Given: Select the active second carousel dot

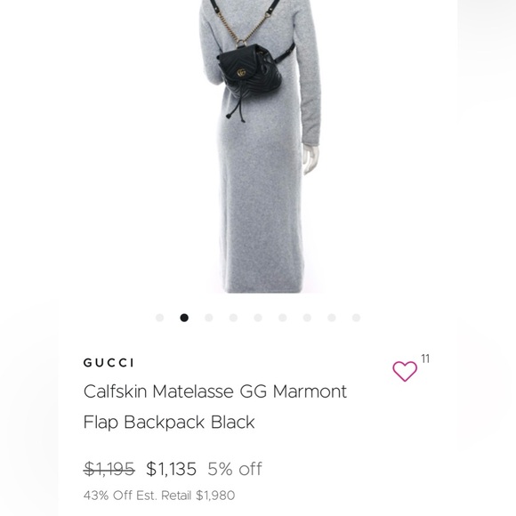Looking at the screenshot, I should click(184, 318).
